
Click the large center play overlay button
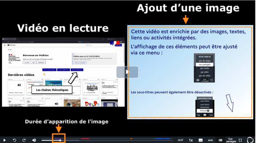point(127,72)
